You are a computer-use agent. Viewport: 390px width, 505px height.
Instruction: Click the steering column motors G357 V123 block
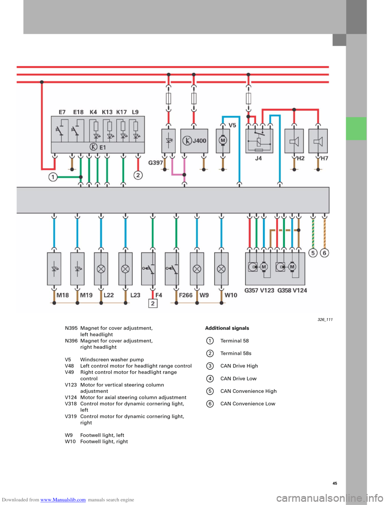275,269
